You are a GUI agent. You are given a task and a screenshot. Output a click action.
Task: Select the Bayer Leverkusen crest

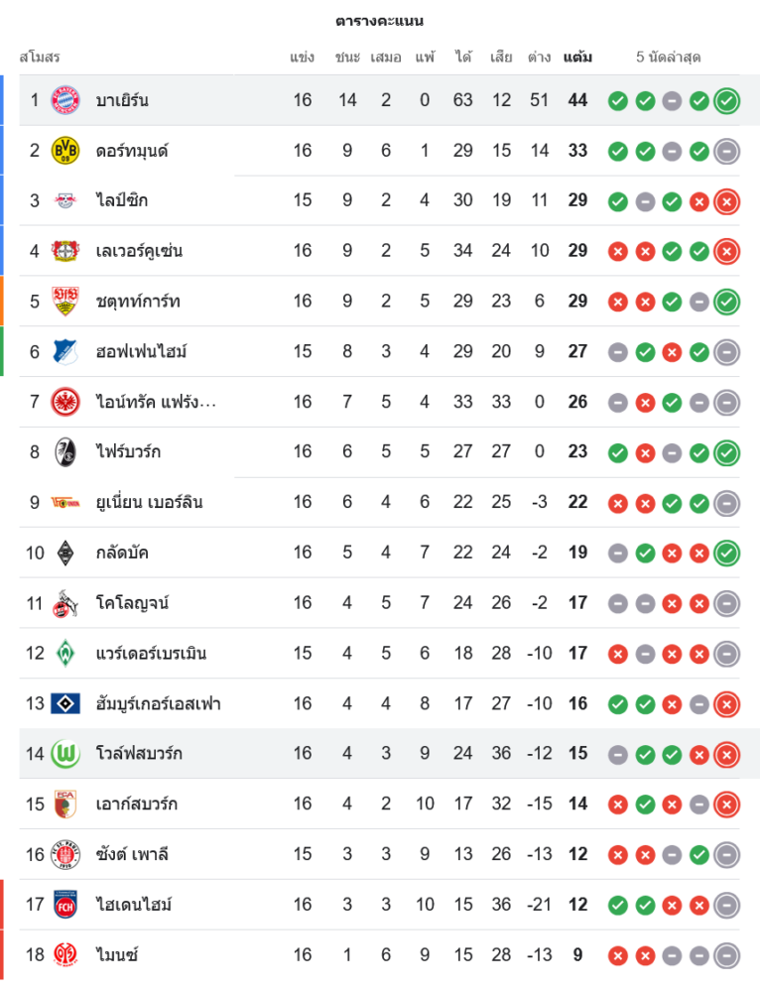(64, 251)
